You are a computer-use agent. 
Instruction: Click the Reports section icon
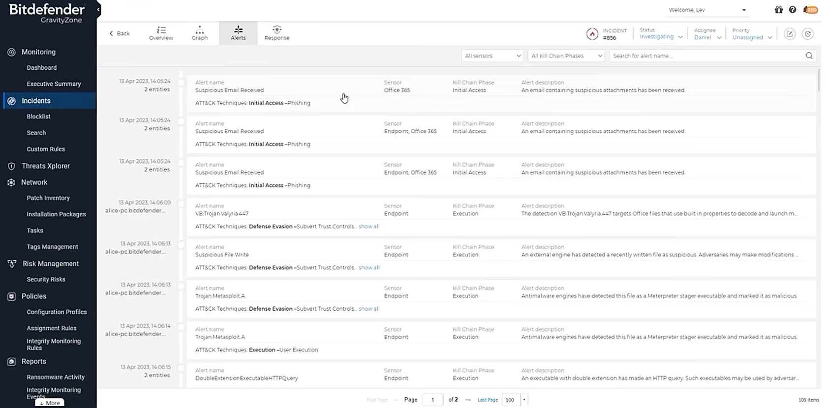pos(11,362)
